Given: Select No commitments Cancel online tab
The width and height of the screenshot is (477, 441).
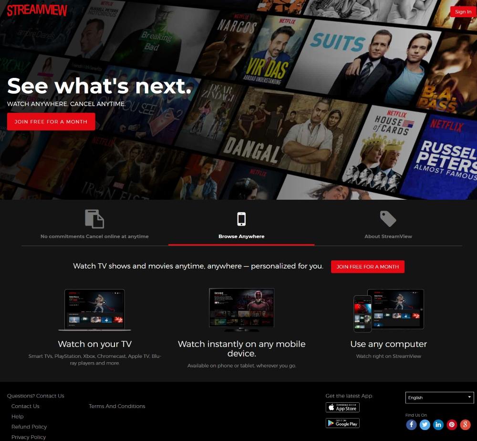Looking at the screenshot, I should [x=94, y=236].
